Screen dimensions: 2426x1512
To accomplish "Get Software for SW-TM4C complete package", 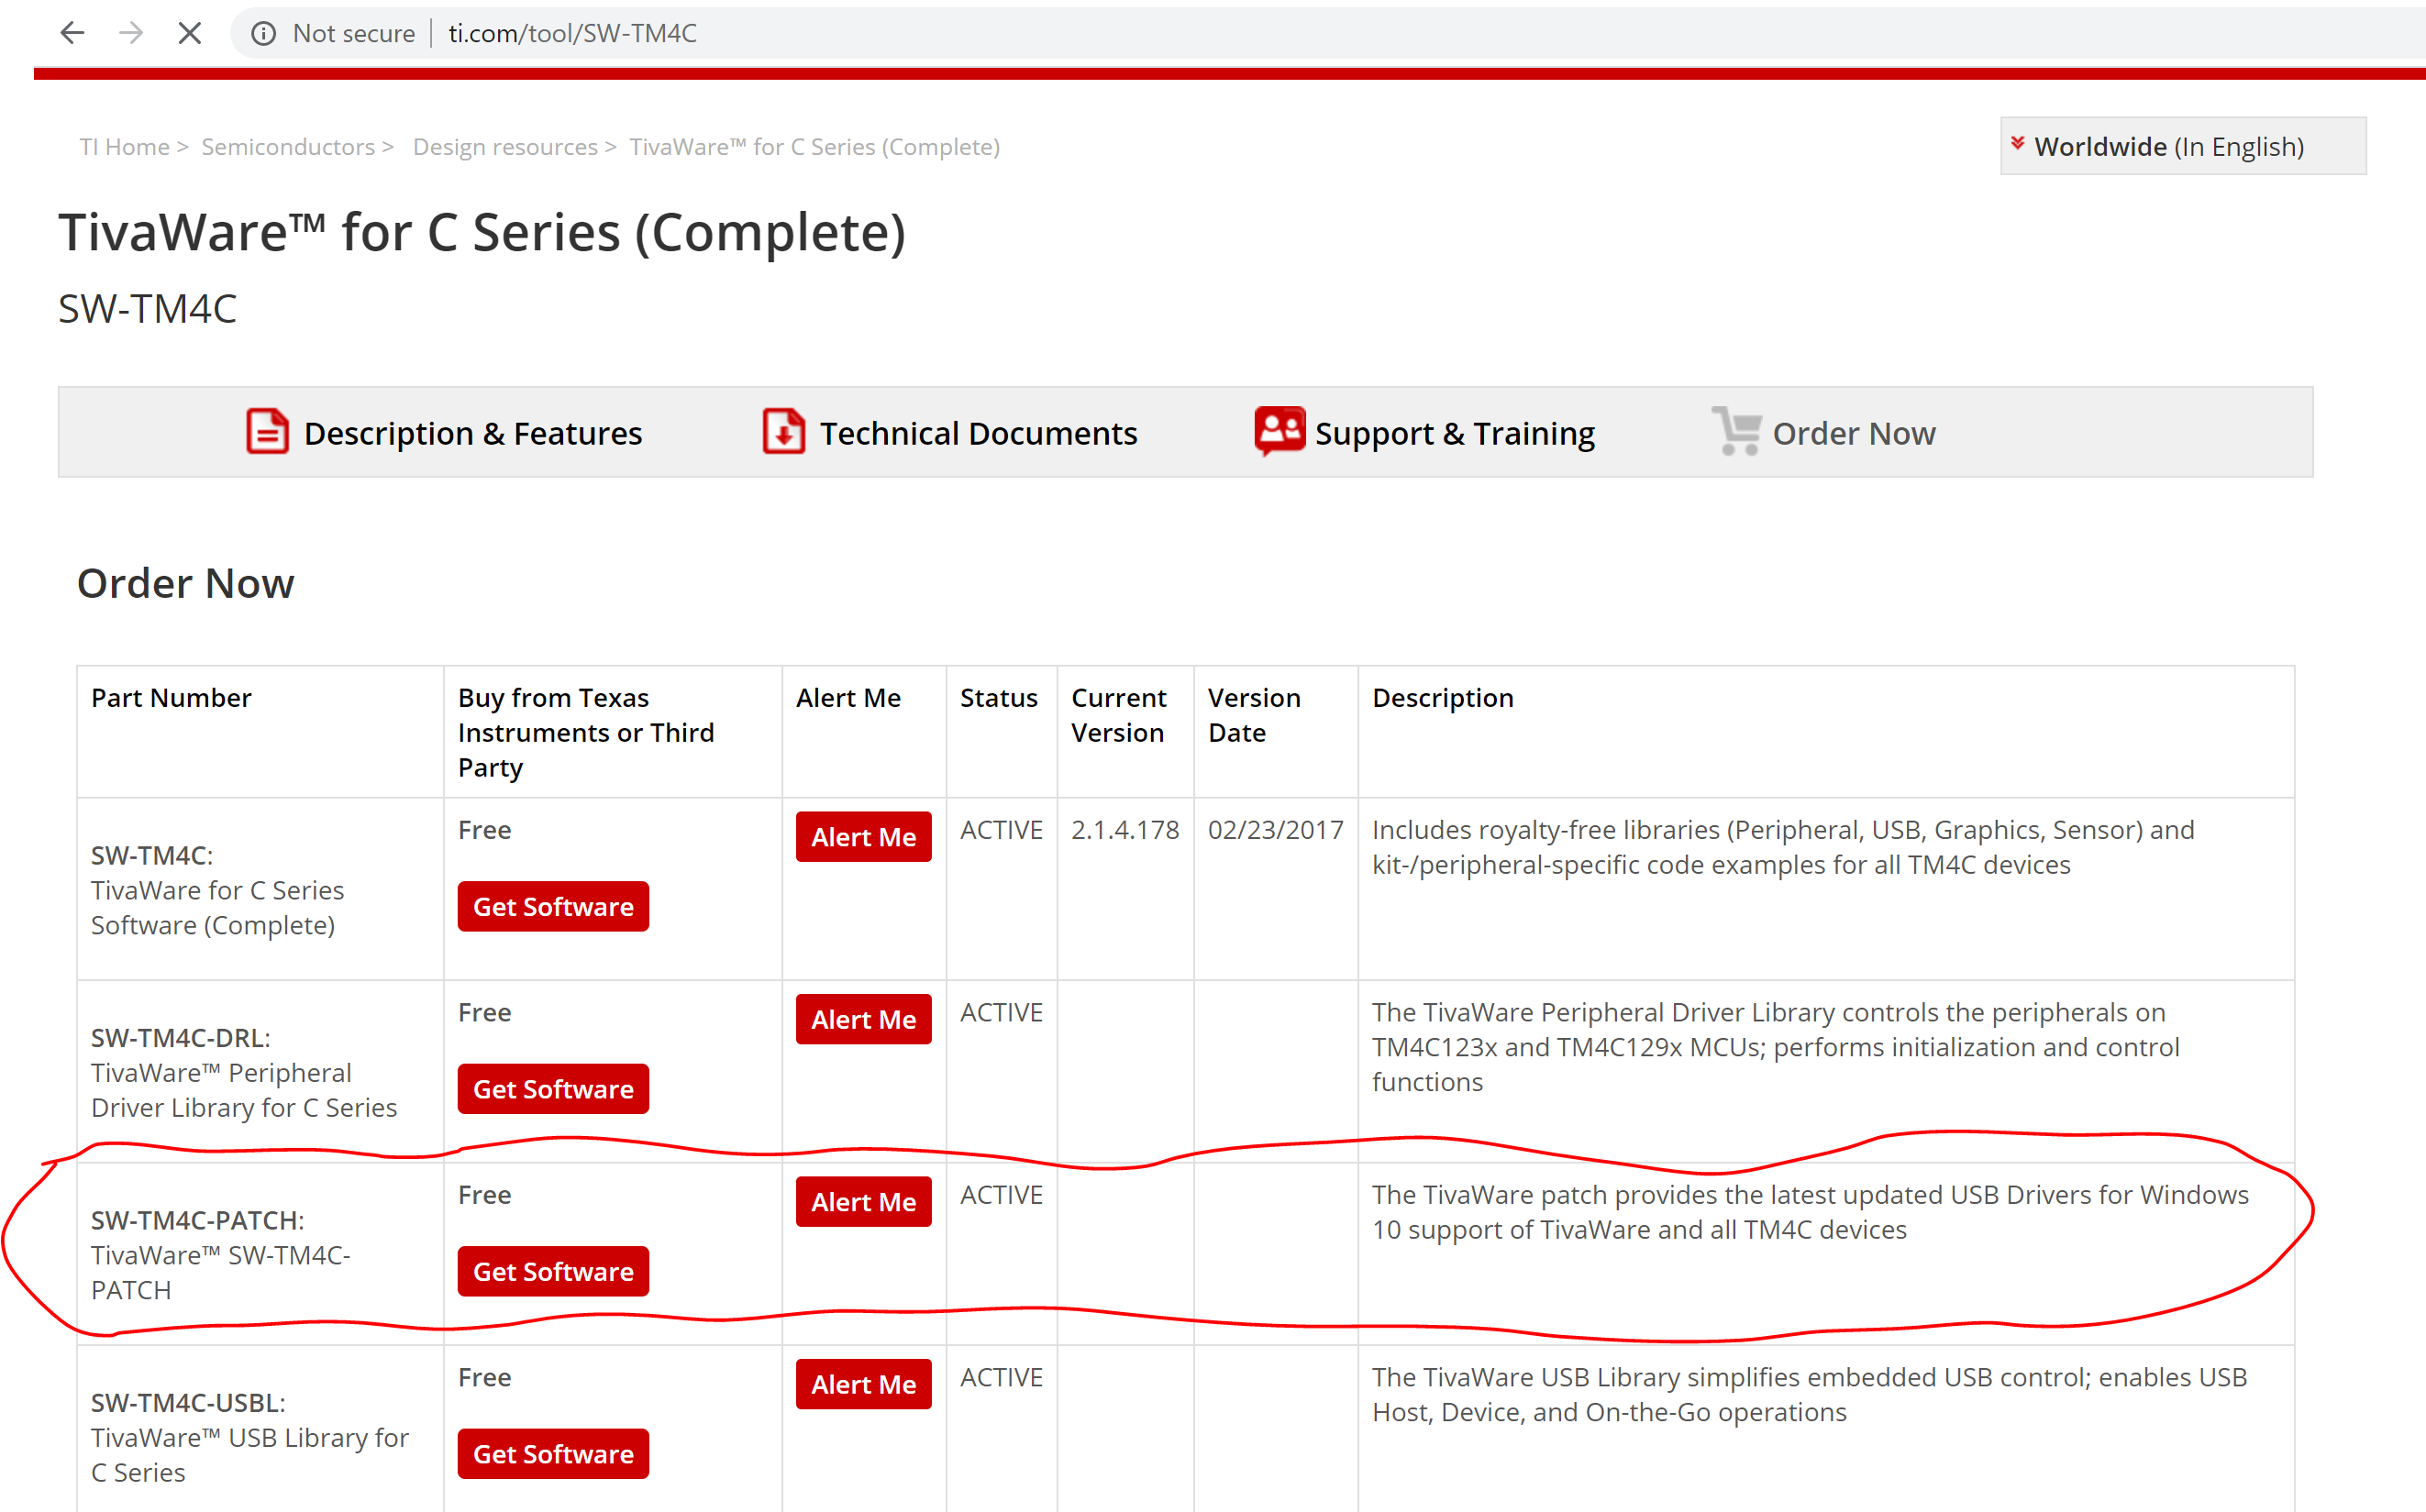I will coord(553,906).
